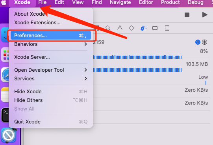Open Xcode Server… item

[51, 57]
